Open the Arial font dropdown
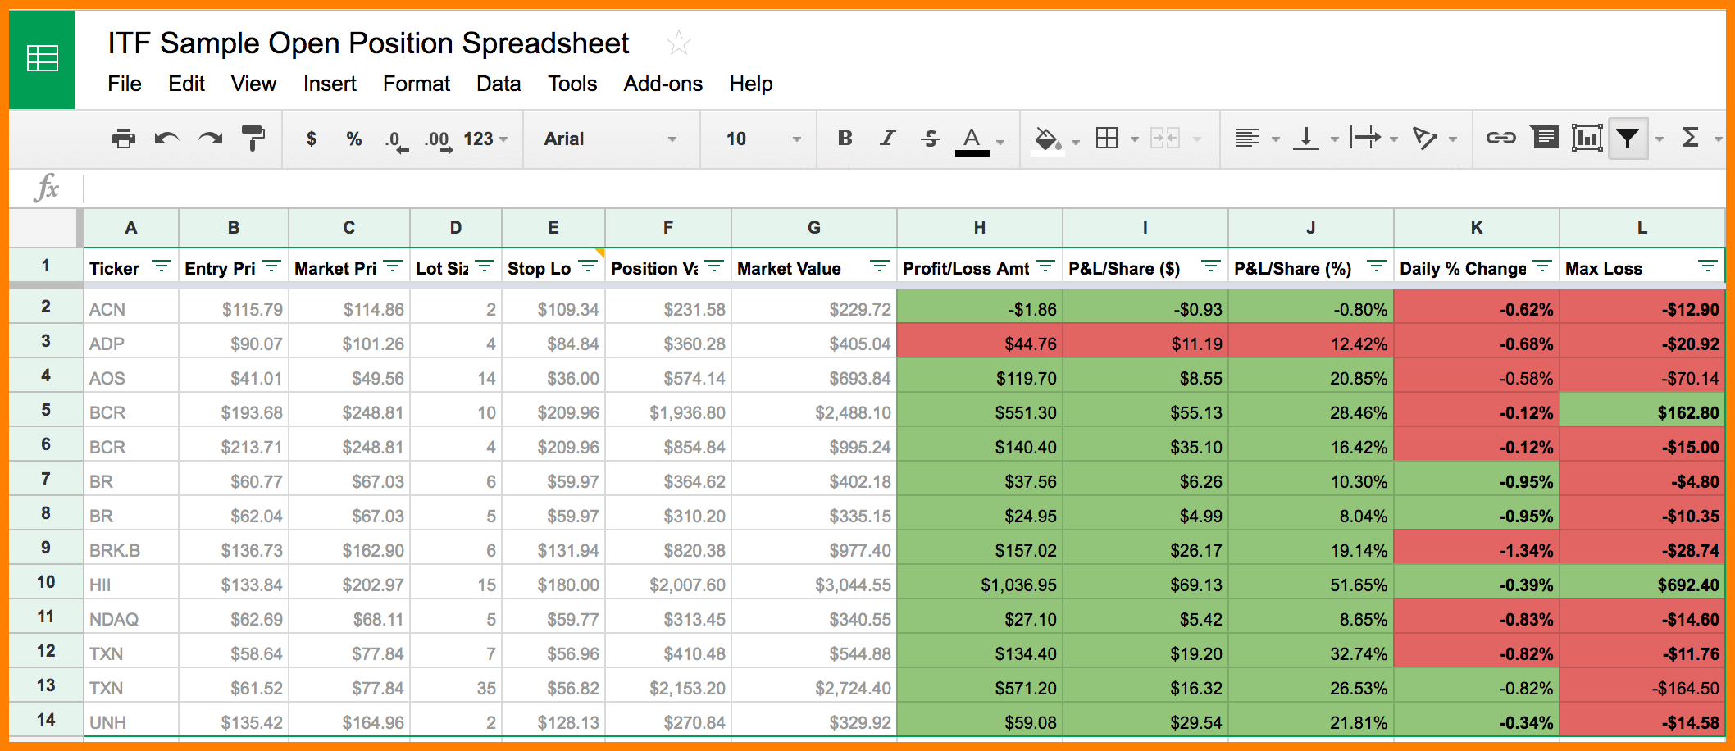The image size is (1735, 751). [610, 139]
